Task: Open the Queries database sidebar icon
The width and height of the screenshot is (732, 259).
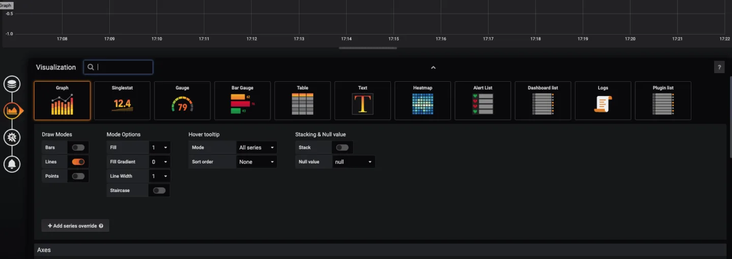Action: tap(12, 84)
